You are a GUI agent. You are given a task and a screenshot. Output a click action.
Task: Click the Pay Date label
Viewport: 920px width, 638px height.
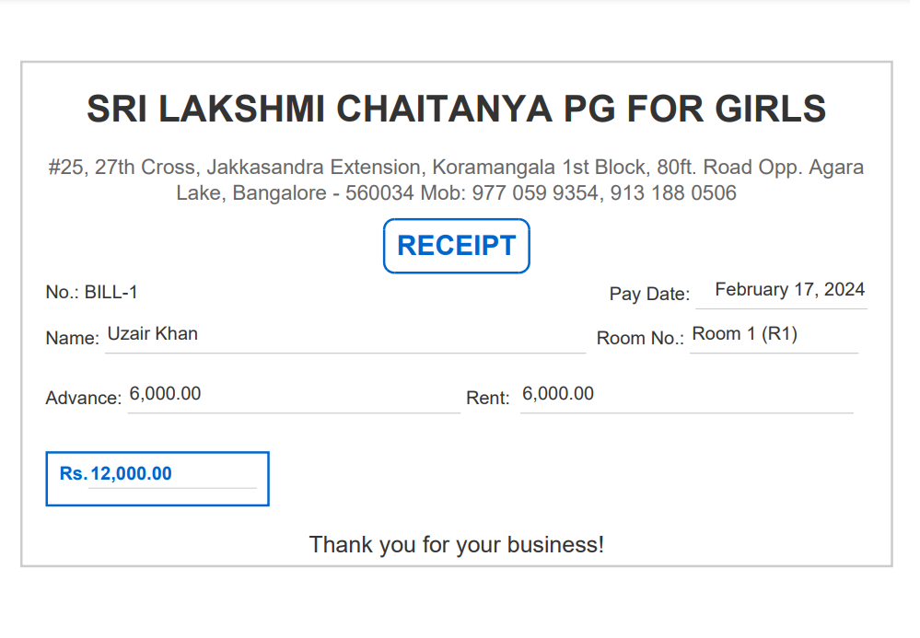[649, 295]
